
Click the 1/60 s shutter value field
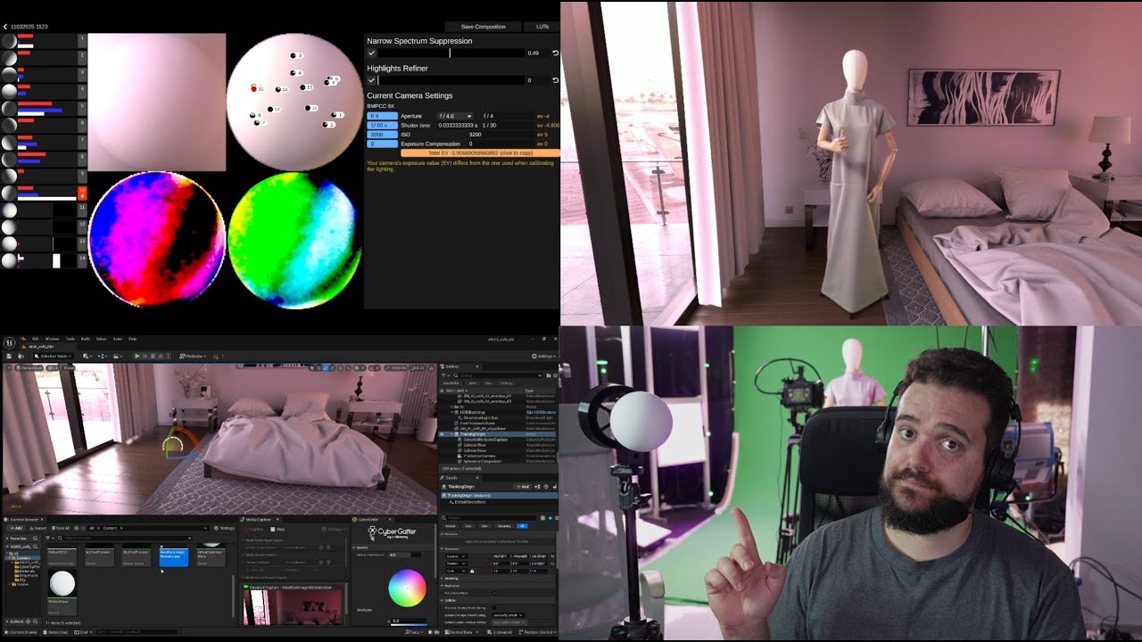click(x=382, y=126)
